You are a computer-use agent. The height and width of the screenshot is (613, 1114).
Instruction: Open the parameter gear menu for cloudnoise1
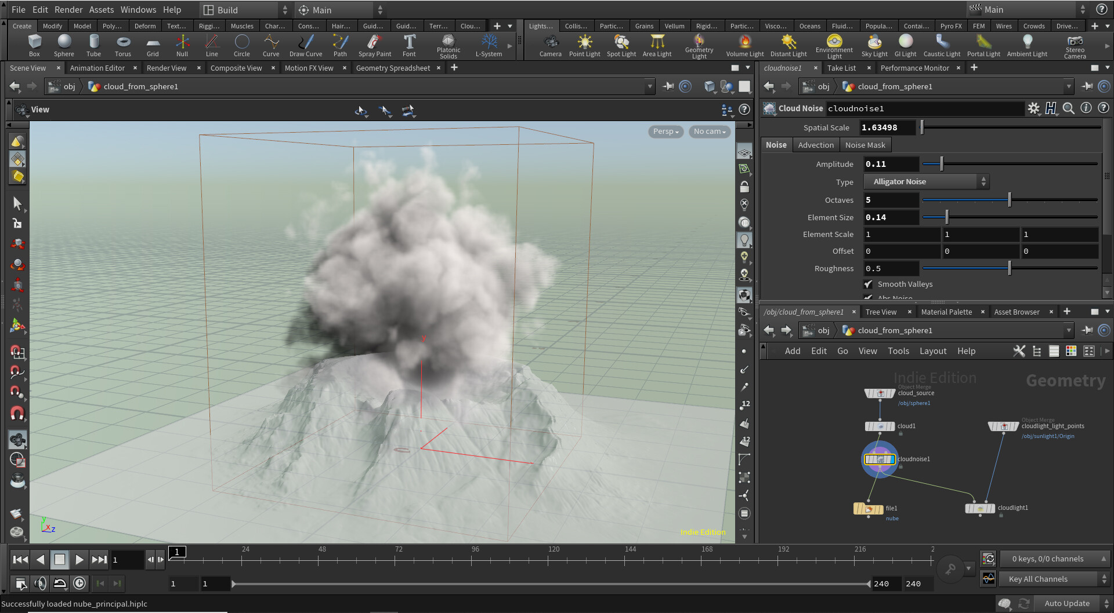(1033, 108)
